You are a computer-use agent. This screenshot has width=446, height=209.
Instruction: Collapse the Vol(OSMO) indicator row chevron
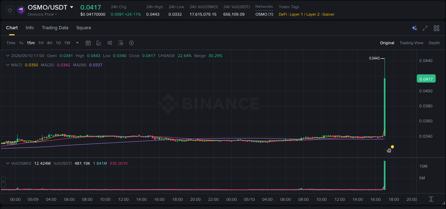(x=8, y=163)
